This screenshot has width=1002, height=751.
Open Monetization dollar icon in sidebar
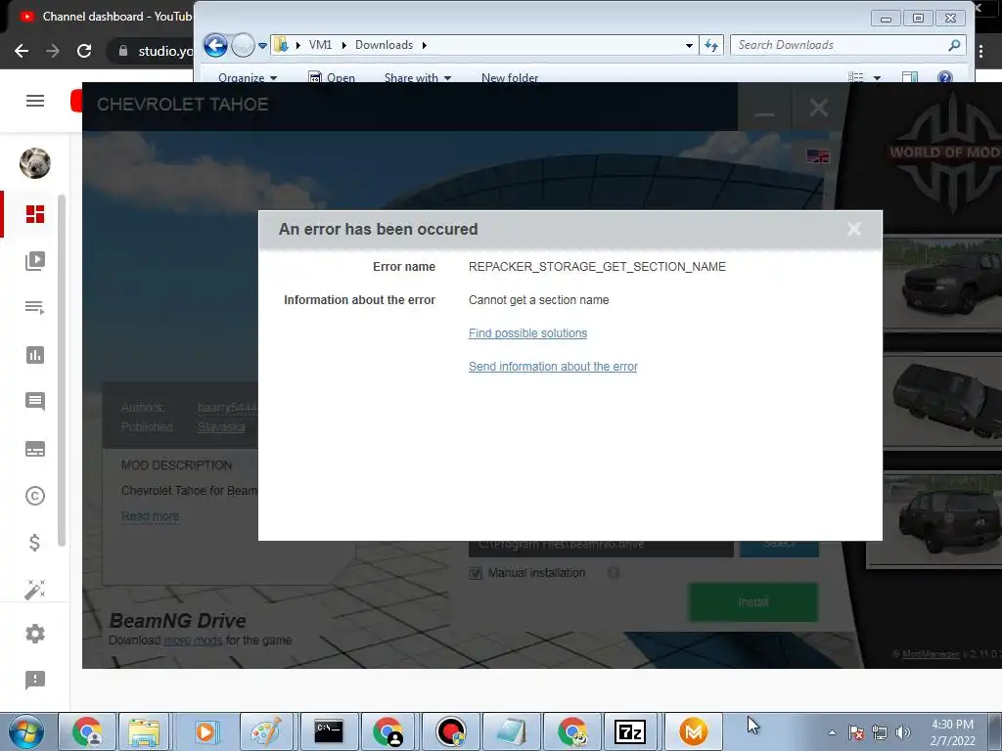(35, 543)
